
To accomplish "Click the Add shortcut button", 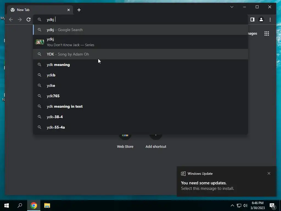I will click(156, 142).
